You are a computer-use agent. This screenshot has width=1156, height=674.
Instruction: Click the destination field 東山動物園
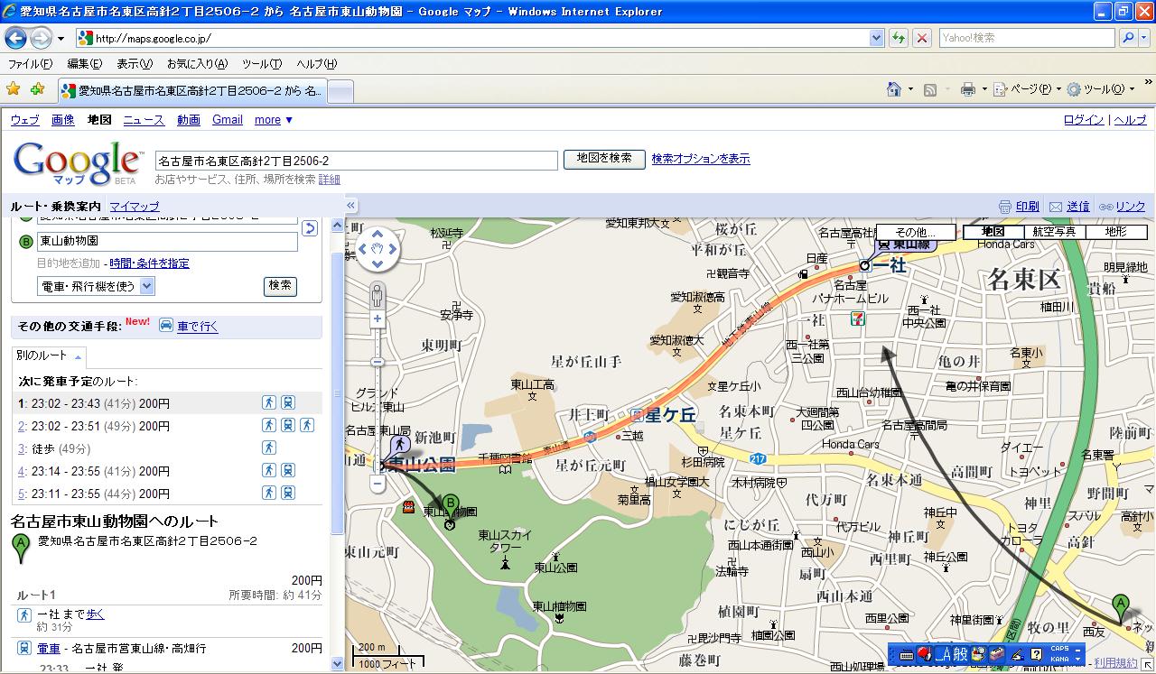click(x=166, y=242)
